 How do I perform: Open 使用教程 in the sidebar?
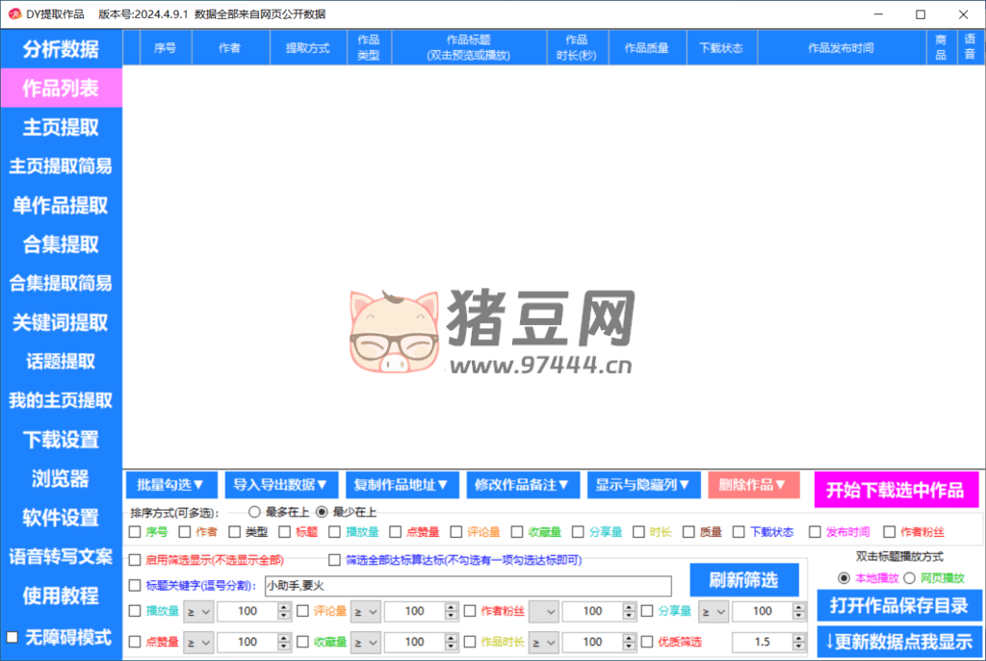click(x=61, y=595)
